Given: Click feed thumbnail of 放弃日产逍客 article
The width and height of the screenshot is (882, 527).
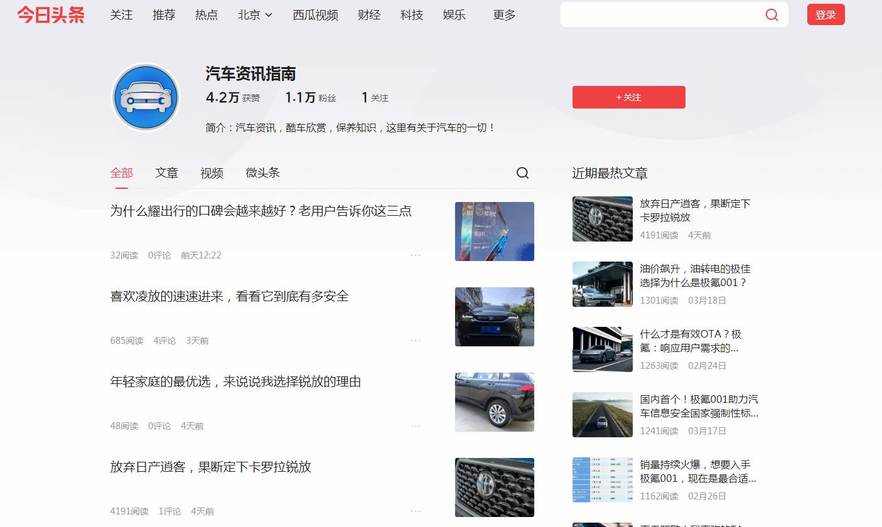Looking at the screenshot, I should (x=495, y=487).
